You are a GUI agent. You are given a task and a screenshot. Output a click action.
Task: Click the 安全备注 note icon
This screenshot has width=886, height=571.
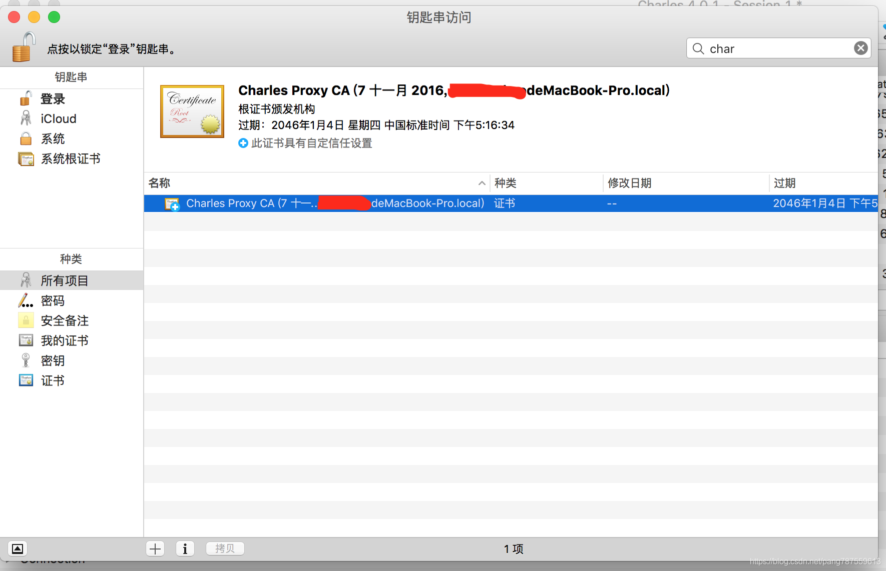[26, 320]
